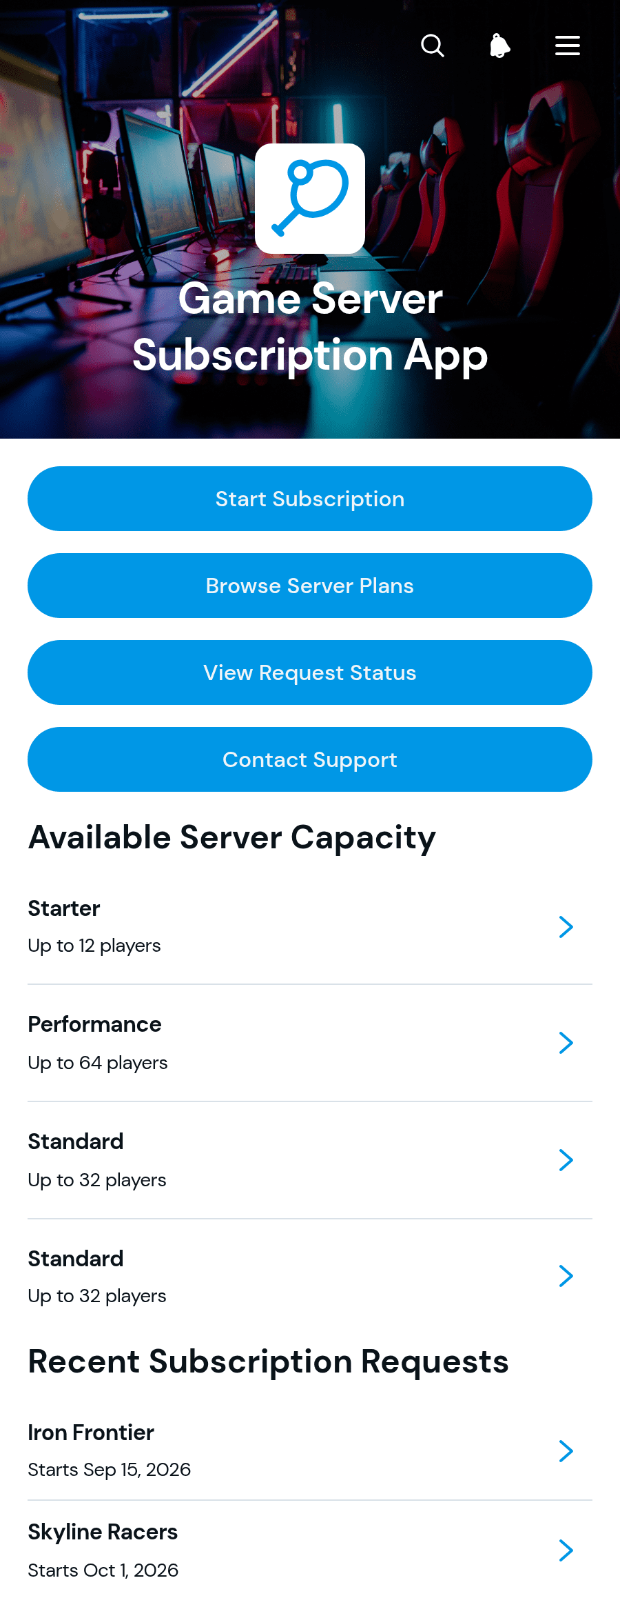Click Available Server Capacity heading
The image size is (620, 1607).
pos(232,838)
